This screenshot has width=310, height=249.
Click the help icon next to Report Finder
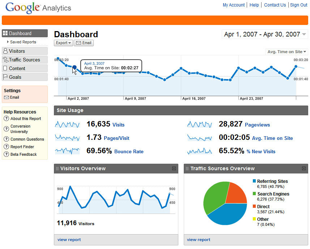pos(6,147)
